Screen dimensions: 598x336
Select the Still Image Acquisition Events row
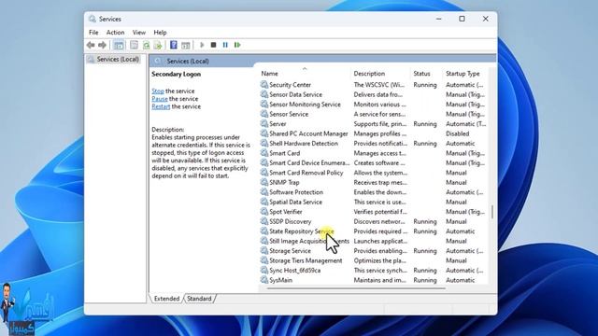[374, 241]
